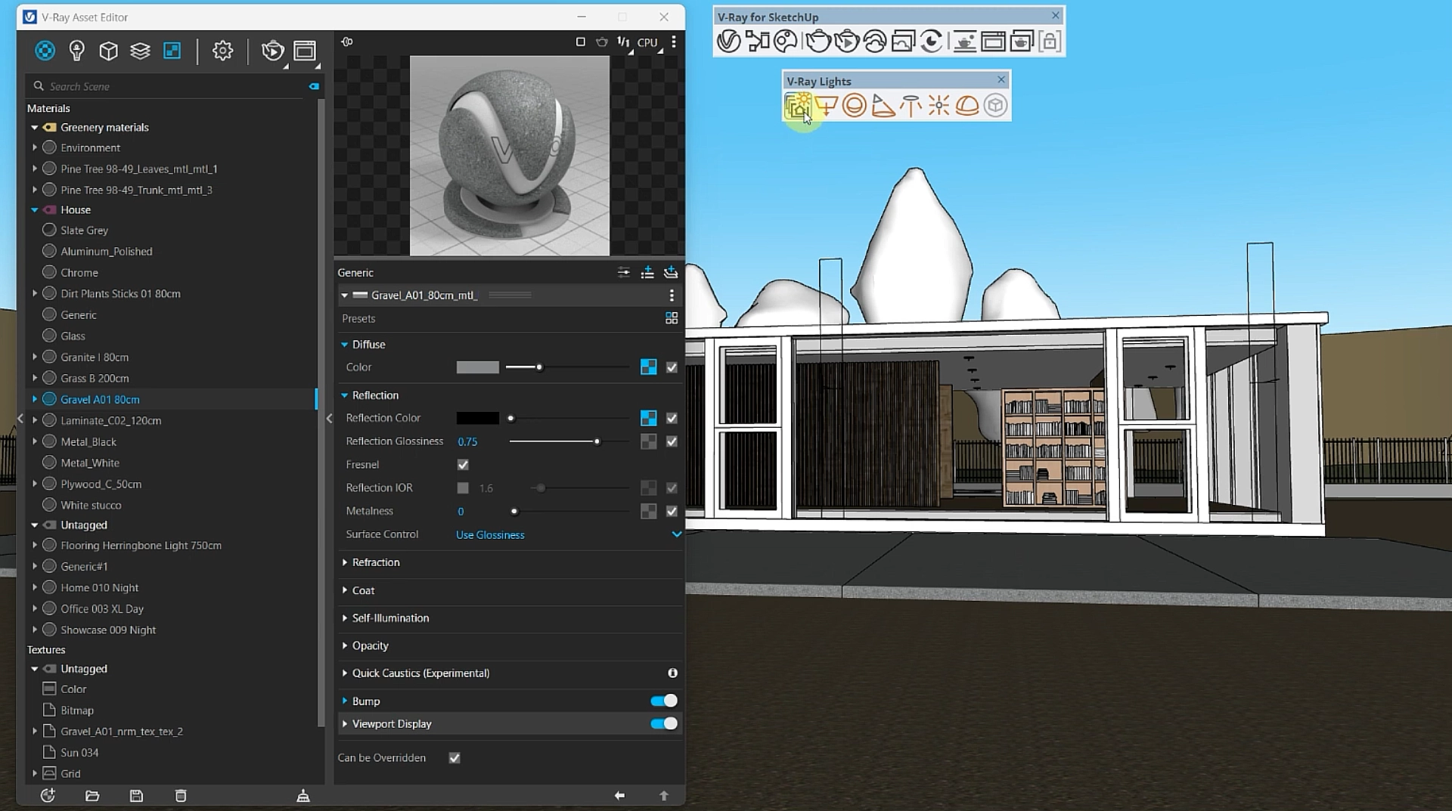Open the Geometry category cube icon
Image resolution: width=1452 pixels, height=811 pixels.
point(108,51)
